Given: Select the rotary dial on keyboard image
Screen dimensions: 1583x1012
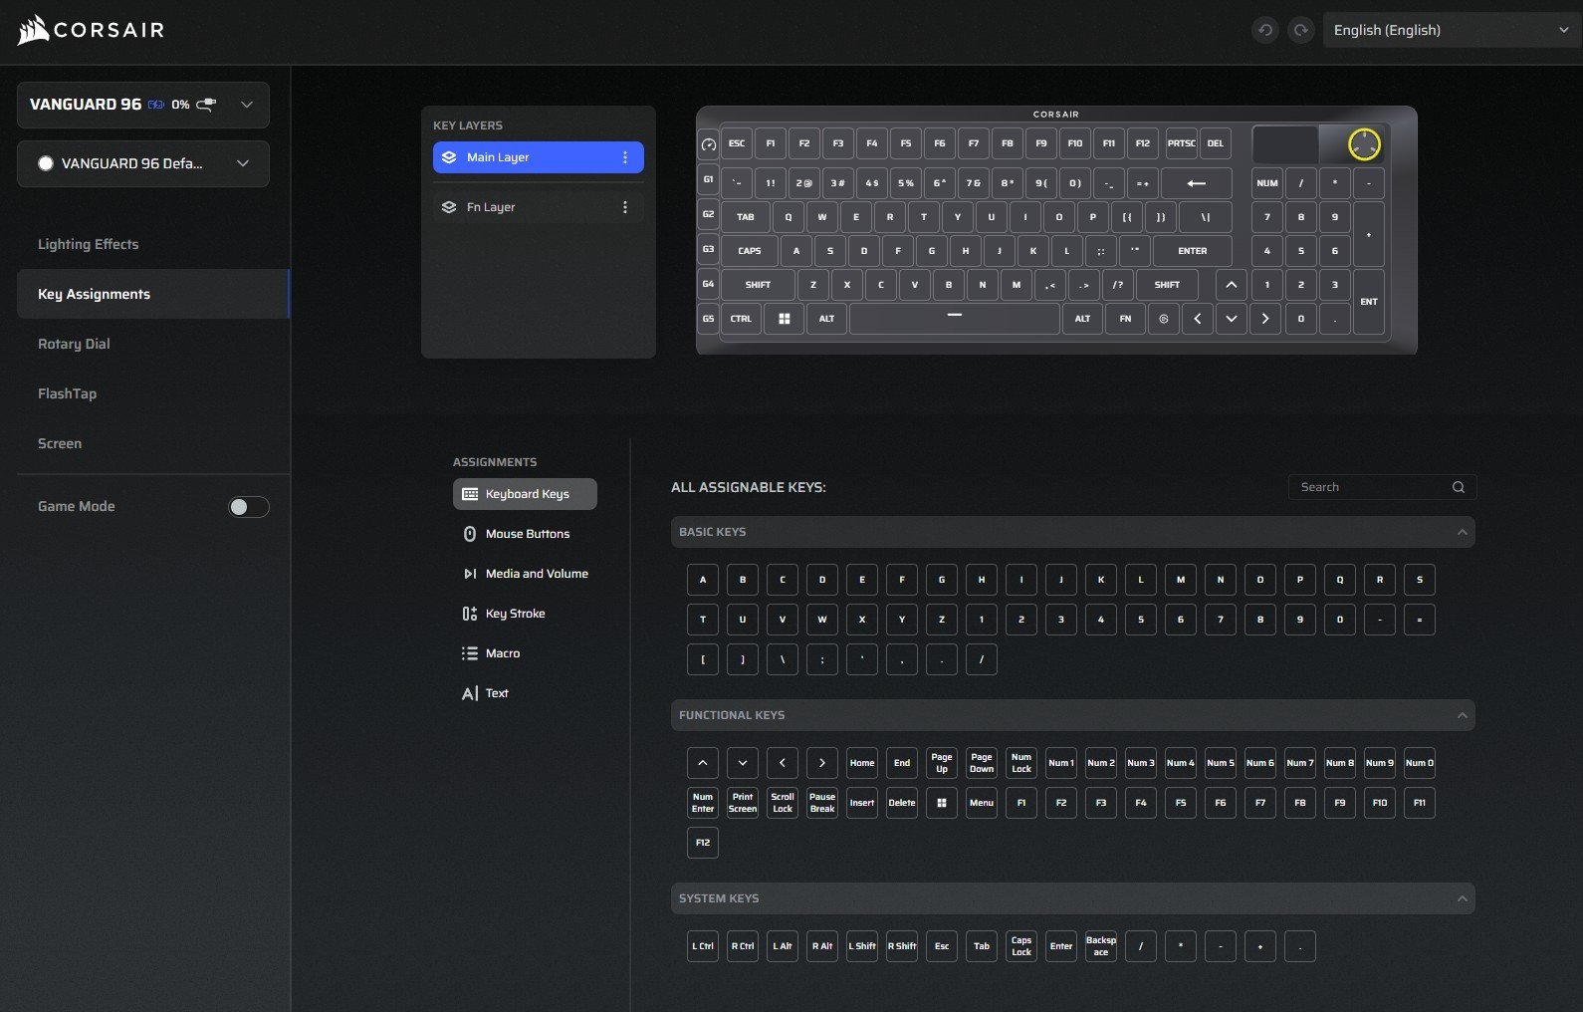Looking at the screenshot, I should [x=1364, y=144].
